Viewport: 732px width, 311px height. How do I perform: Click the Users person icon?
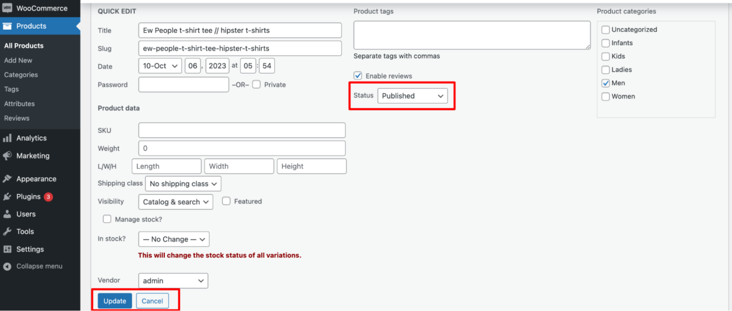tap(7, 214)
